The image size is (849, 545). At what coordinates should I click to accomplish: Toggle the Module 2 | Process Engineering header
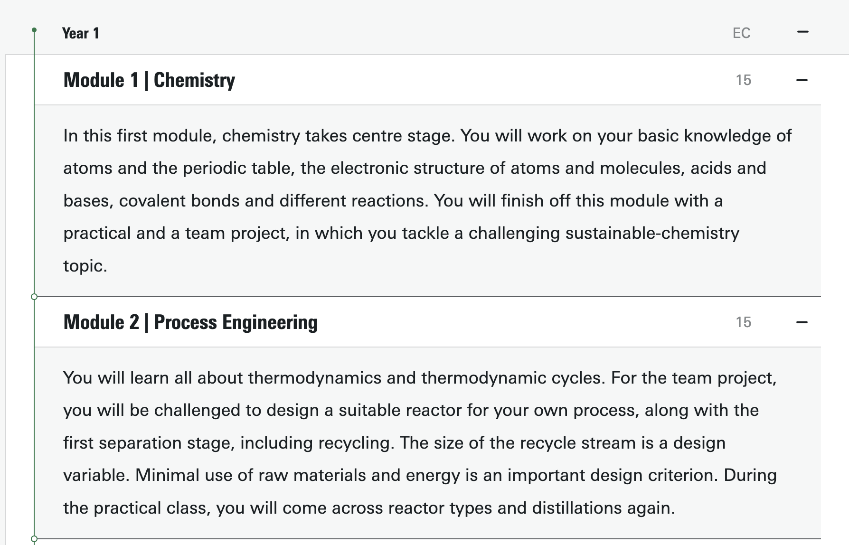pos(427,322)
